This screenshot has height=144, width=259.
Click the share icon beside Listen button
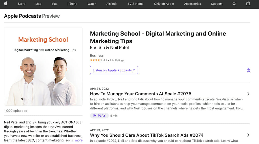[248, 70]
